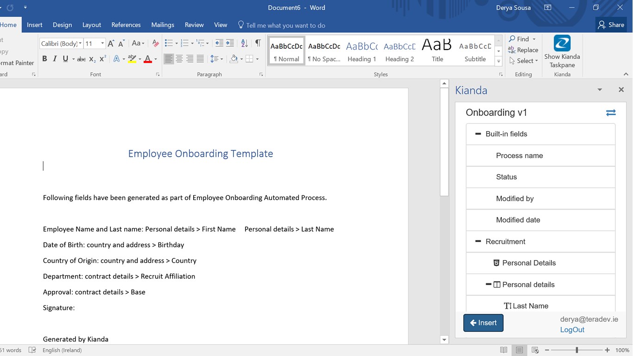Apply a bulleted list
The width and height of the screenshot is (633, 356).
click(x=168, y=44)
